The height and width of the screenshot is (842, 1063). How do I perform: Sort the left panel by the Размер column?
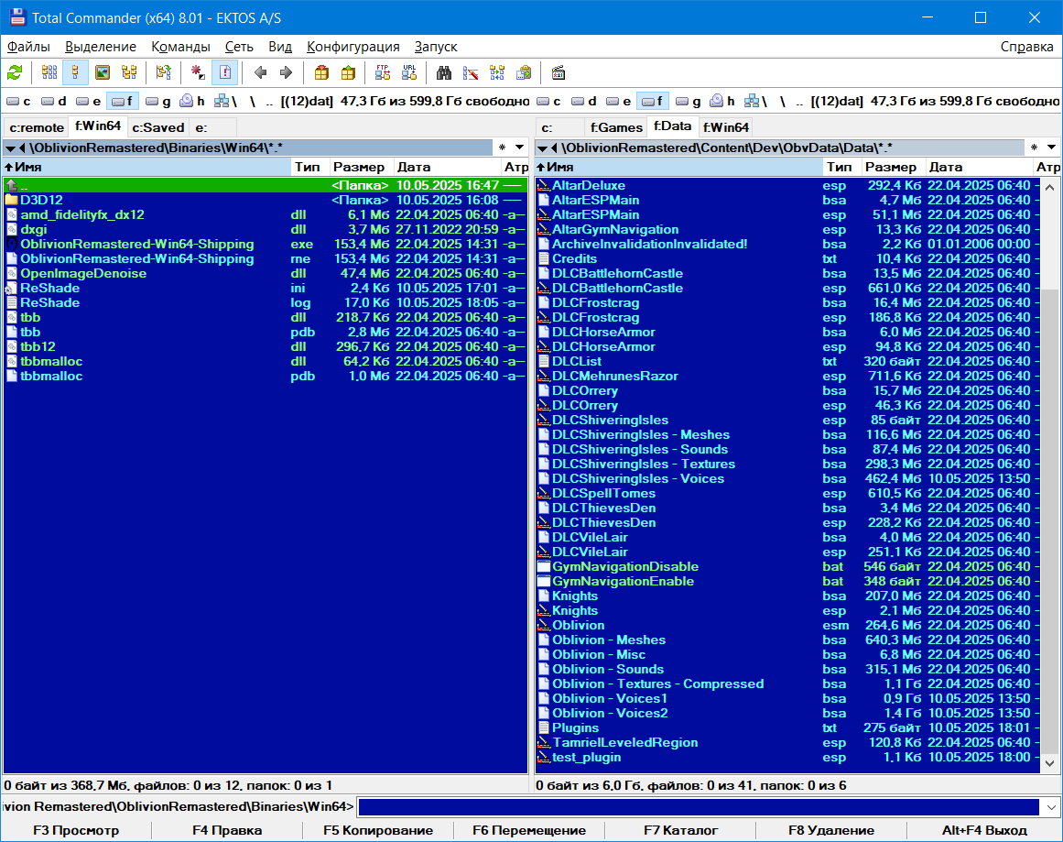pos(362,167)
